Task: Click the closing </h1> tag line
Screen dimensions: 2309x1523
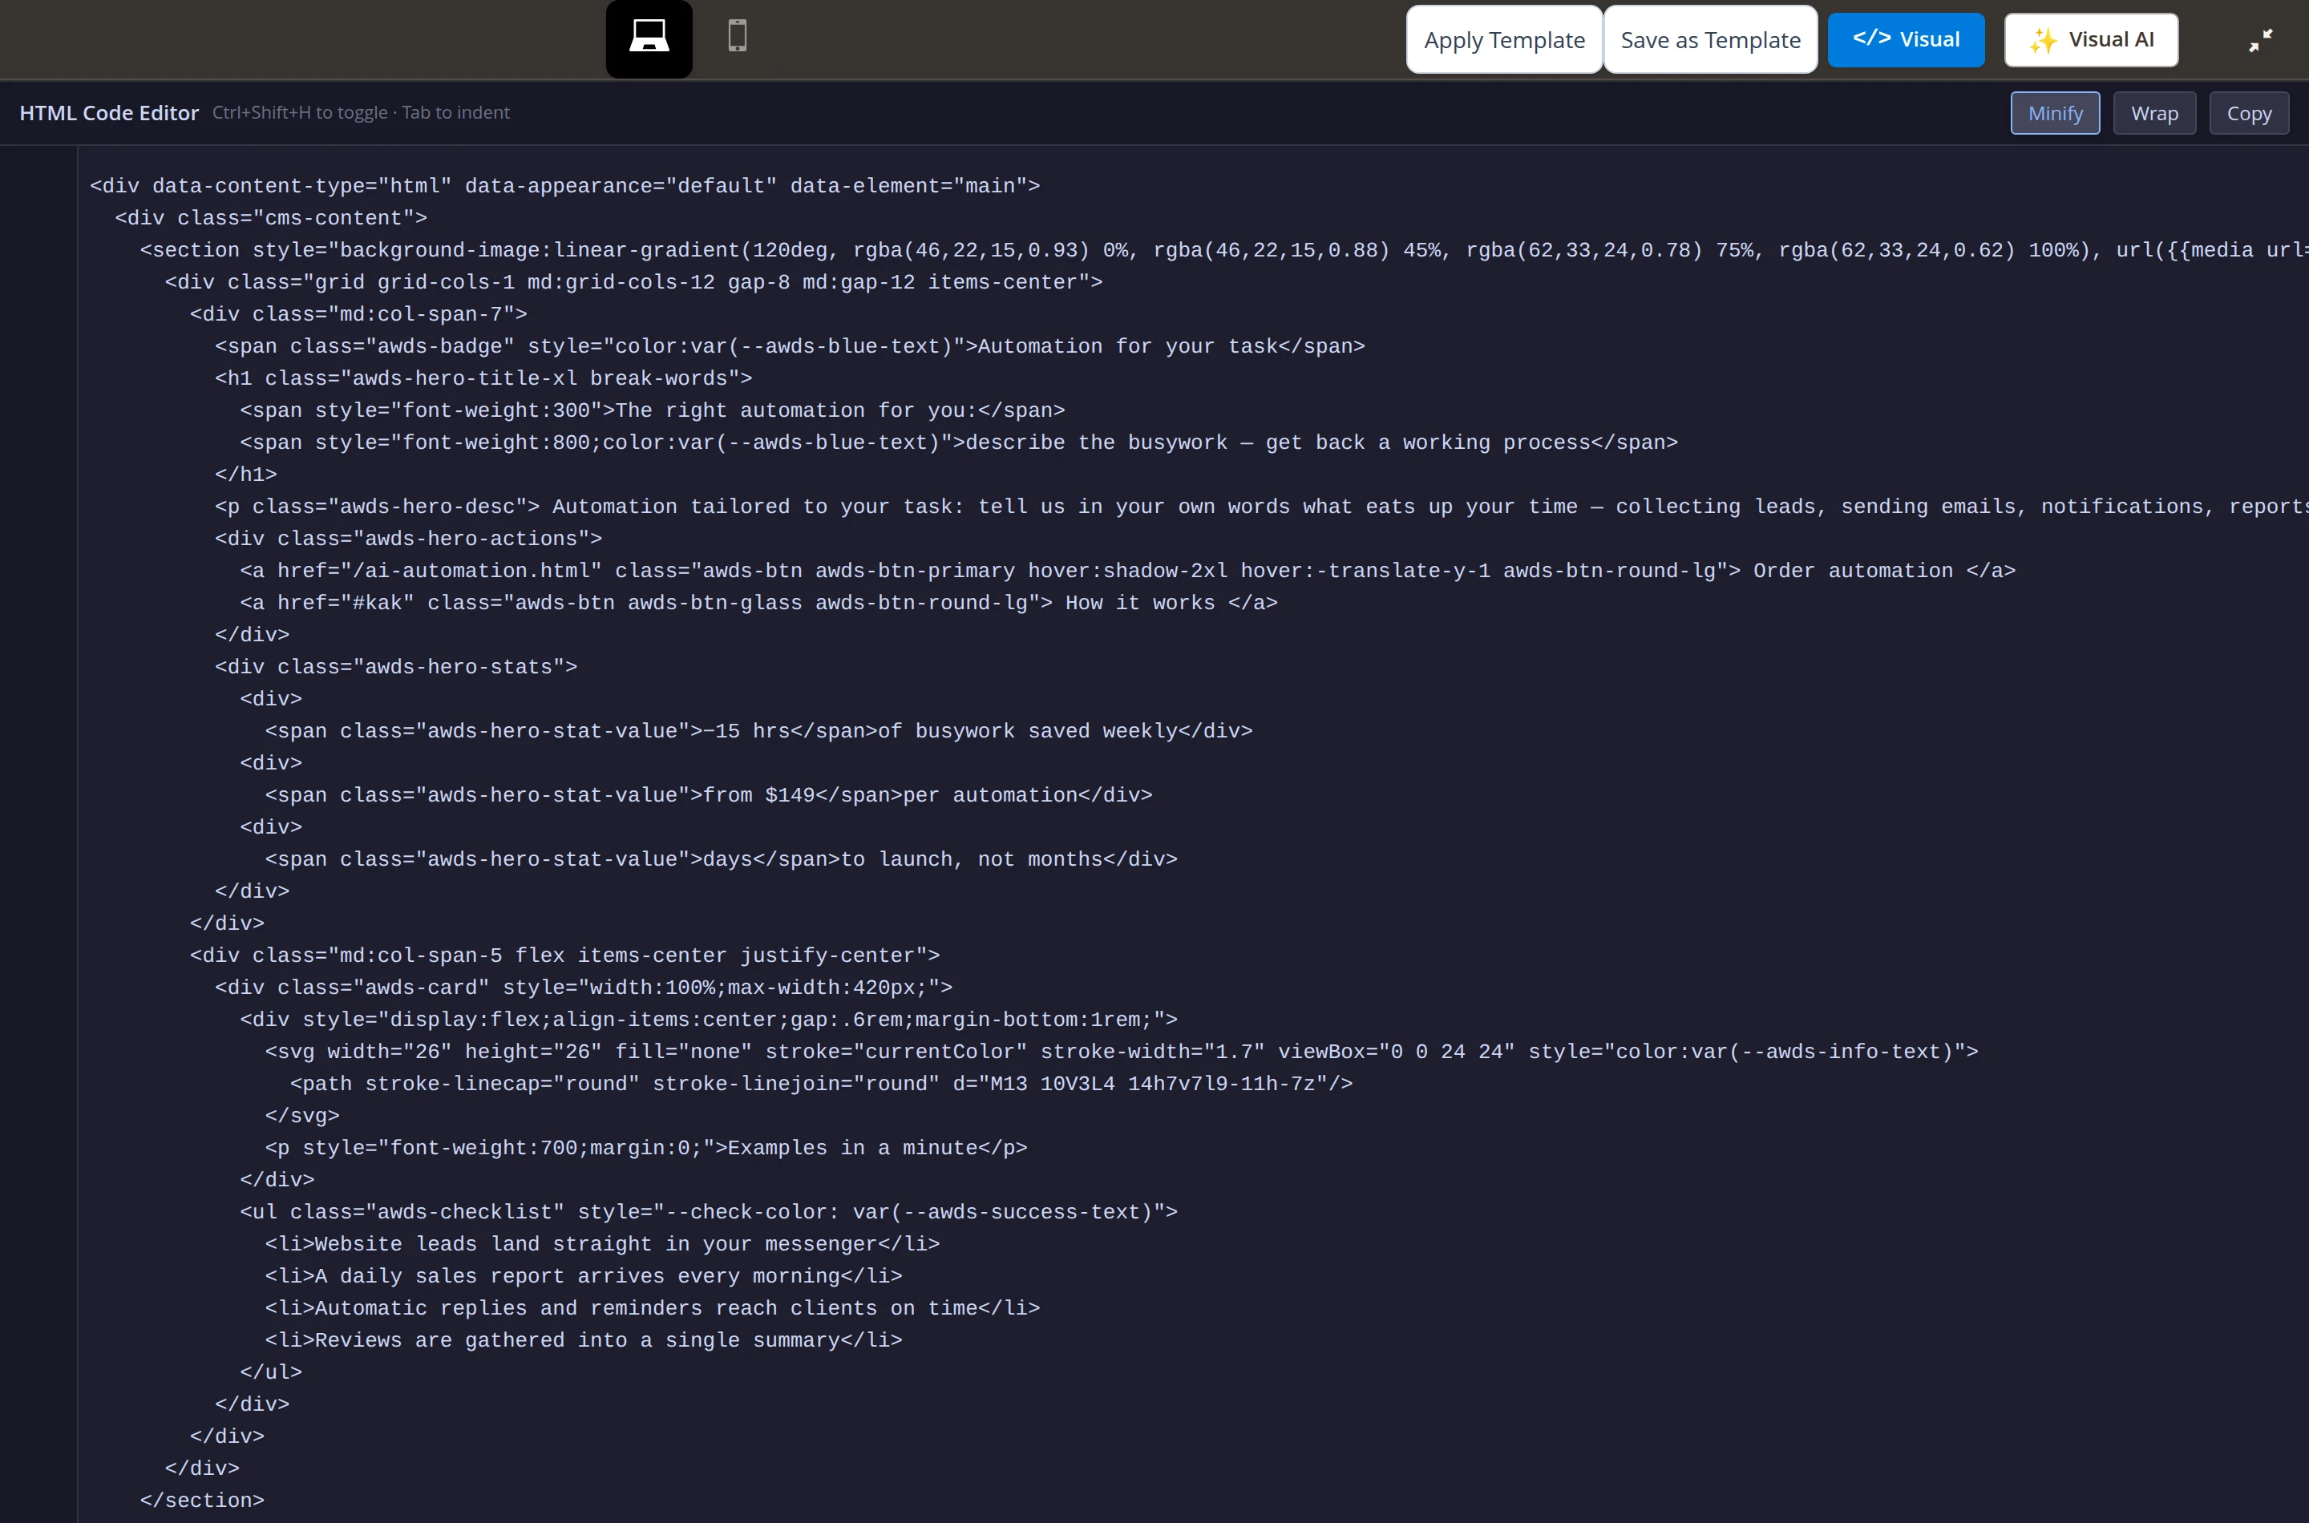Action: pos(246,474)
